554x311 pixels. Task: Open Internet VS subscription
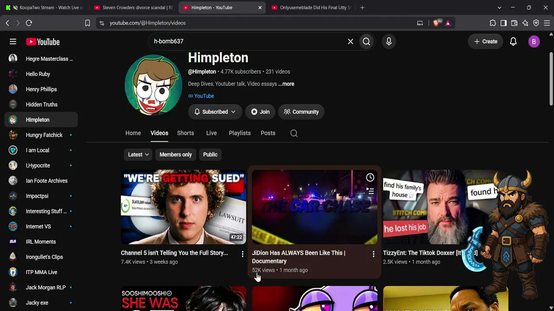pyautogui.click(x=41, y=226)
